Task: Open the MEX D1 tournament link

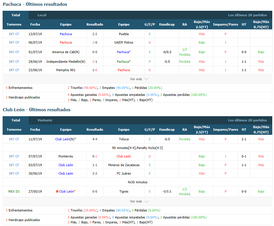Action: point(14,191)
